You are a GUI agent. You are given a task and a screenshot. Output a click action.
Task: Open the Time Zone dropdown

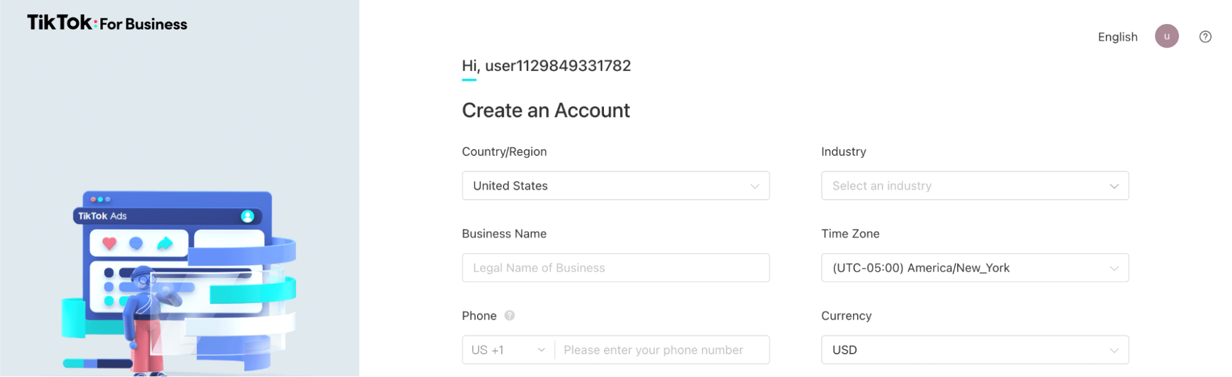point(974,268)
